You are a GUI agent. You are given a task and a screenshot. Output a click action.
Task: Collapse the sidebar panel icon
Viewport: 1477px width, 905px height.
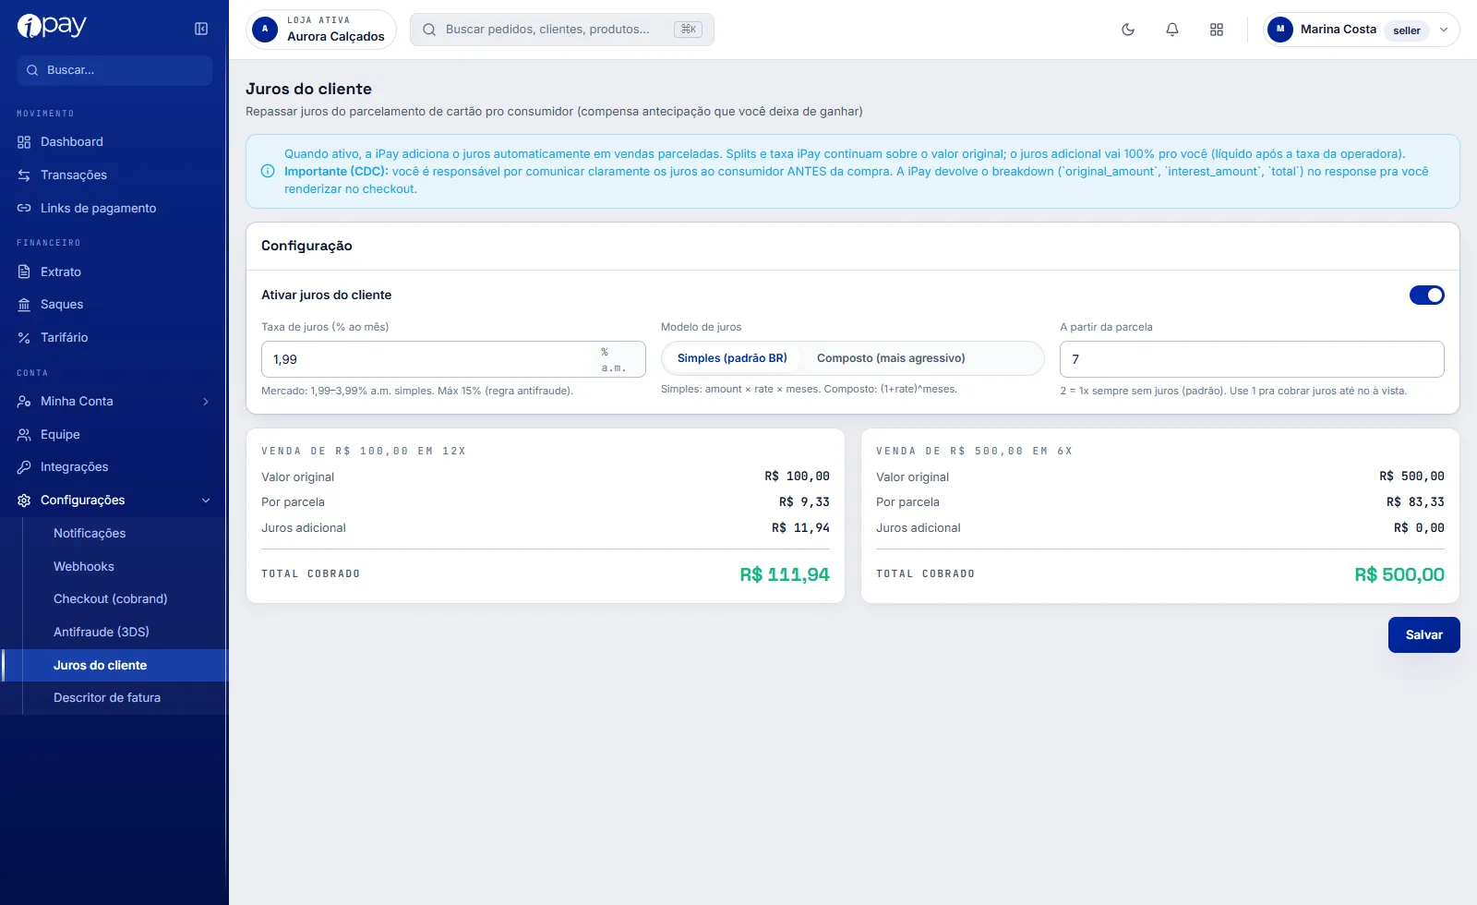click(201, 29)
